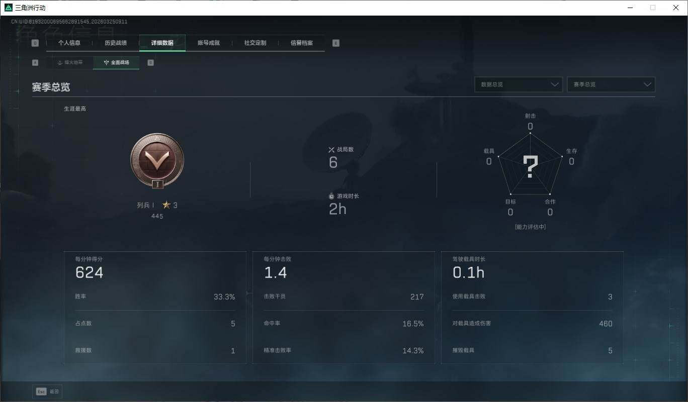Screen dimensions: 688x402
Task: Click the D key next-mode icon
Action: [x=151, y=63]
